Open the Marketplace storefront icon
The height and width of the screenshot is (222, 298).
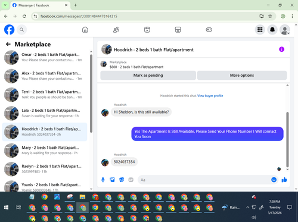pos(178,30)
